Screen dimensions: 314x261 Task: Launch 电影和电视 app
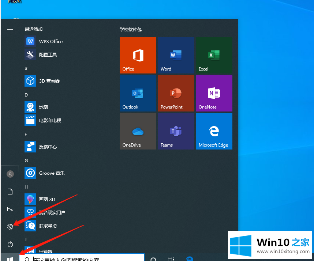pos(43,120)
